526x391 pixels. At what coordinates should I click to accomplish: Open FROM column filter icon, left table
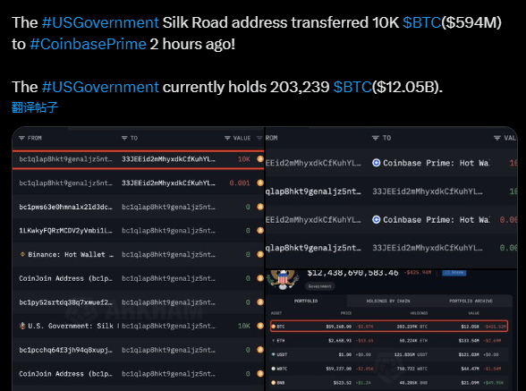(21, 139)
